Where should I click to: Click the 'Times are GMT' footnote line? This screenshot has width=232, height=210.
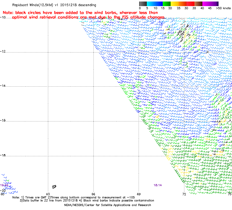(x=74, y=197)
